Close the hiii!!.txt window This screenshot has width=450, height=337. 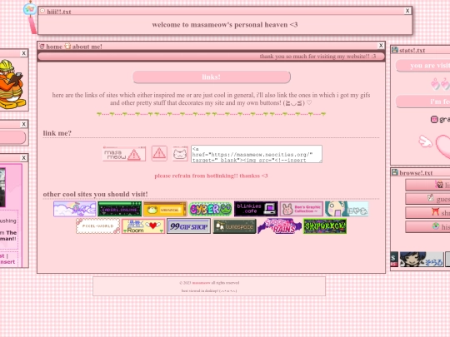coord(407,11)
